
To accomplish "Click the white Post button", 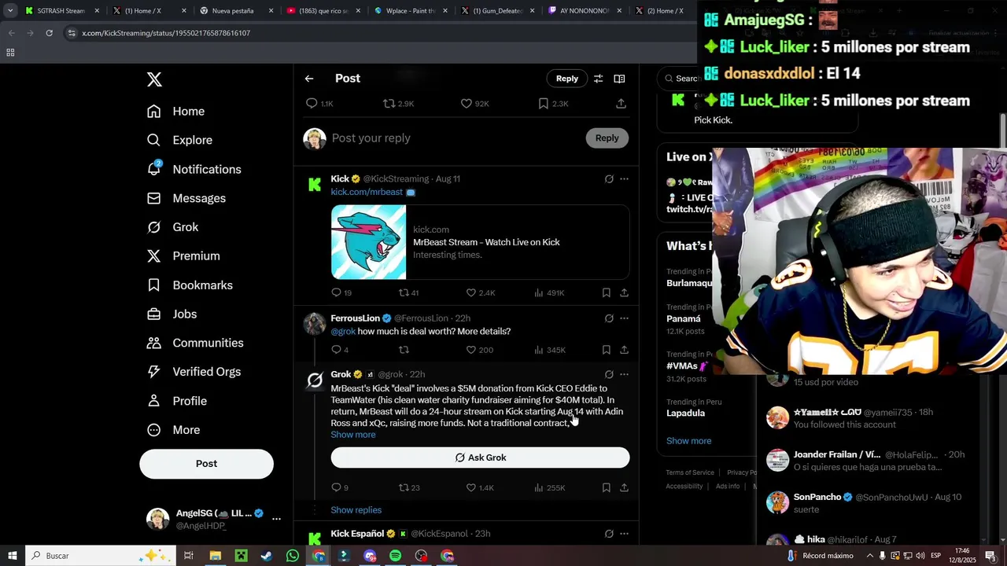I will tap(206, 464).
